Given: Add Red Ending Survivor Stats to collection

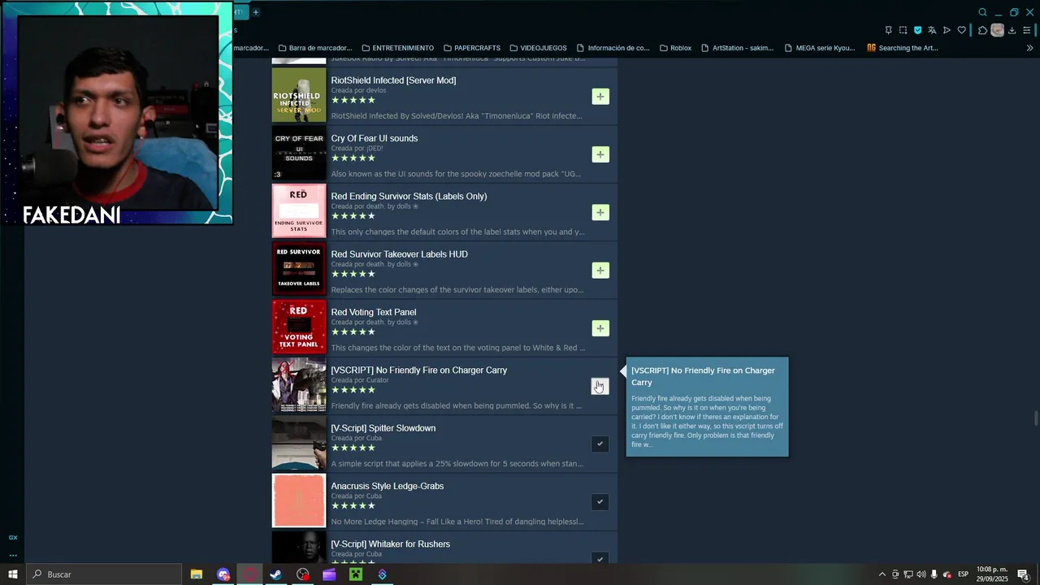Looking at the screenshot, I should (x=600, y=213).
